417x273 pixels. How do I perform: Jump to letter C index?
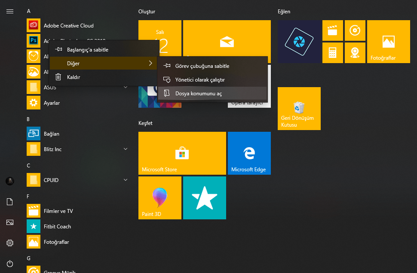tap(28, 165)
